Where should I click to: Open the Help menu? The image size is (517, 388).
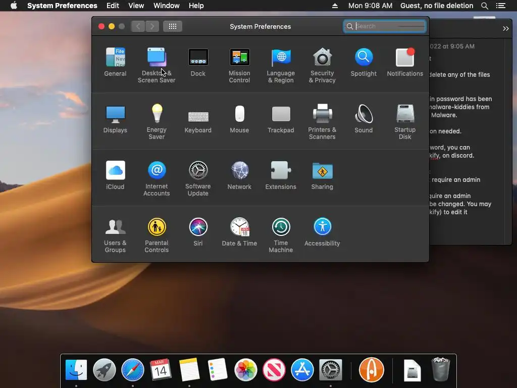pos(196,6)
